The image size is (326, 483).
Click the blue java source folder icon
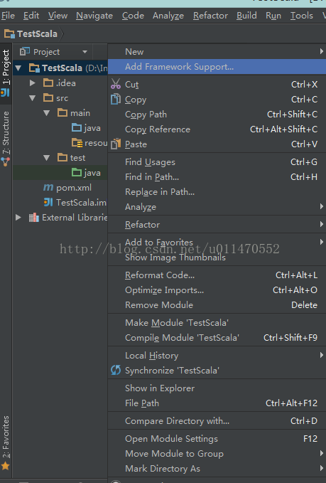pos(77,127)
